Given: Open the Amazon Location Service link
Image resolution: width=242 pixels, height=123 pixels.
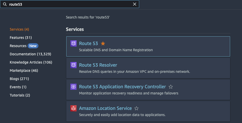Looking at the screenshot, I should pos(105,108).
